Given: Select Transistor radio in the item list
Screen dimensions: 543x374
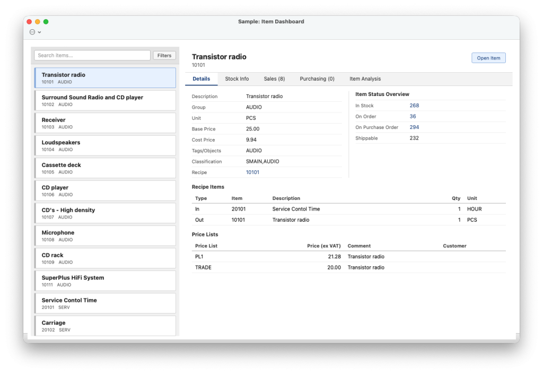Looking at the screenshot, I should coord(106,78).
